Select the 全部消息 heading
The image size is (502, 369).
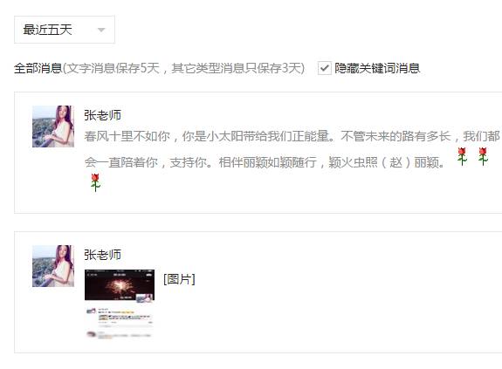(x=38, y=68)
